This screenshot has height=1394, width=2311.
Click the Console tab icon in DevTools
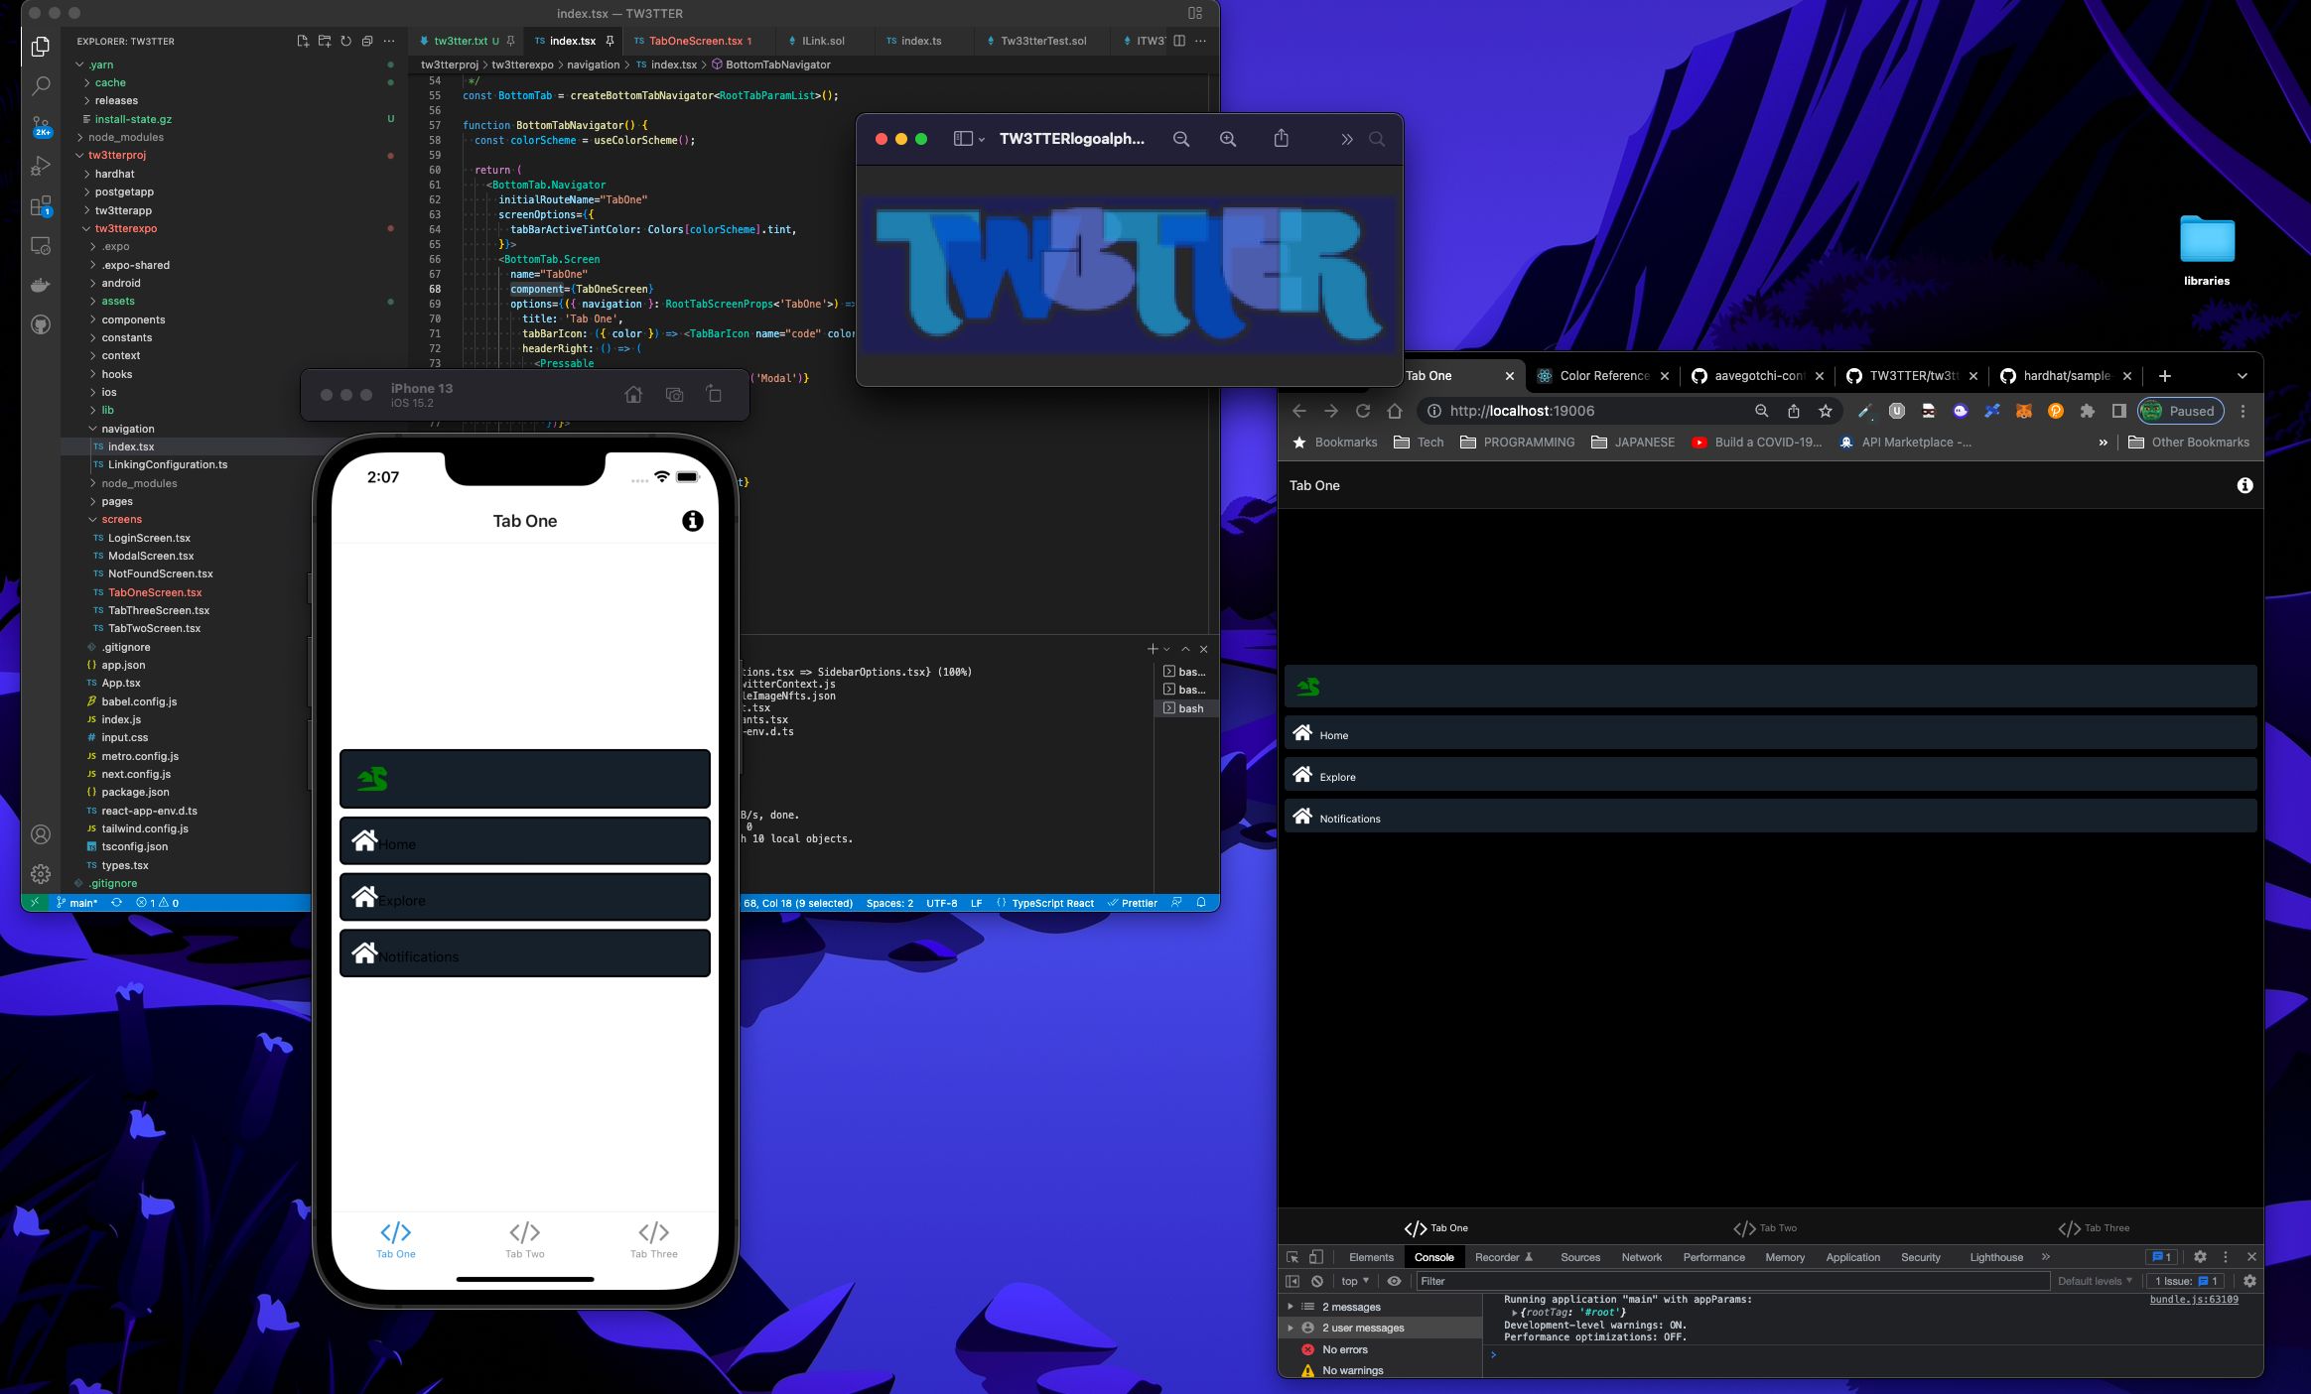click(1434, 1257)
